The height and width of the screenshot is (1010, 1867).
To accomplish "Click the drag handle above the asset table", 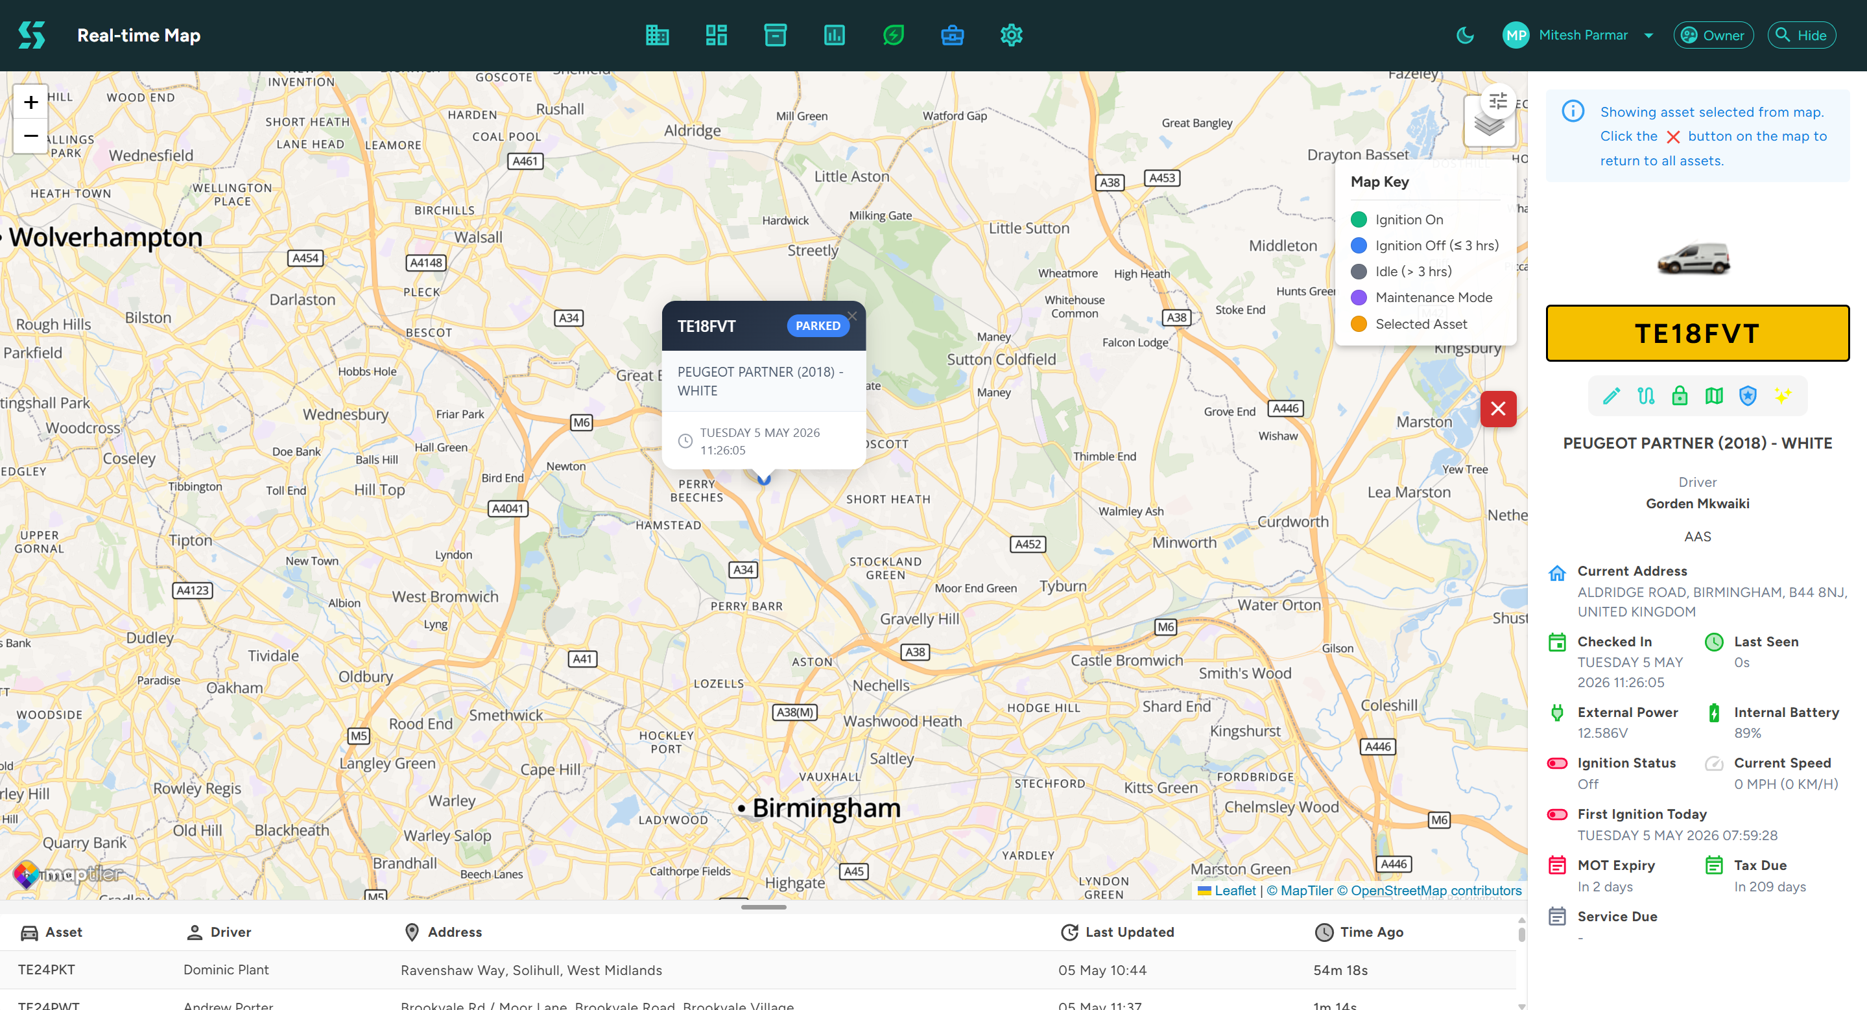I will (763, 907).
